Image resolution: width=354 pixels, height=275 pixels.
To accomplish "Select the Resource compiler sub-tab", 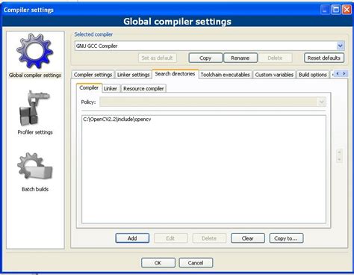I will [x=143, y=89].
